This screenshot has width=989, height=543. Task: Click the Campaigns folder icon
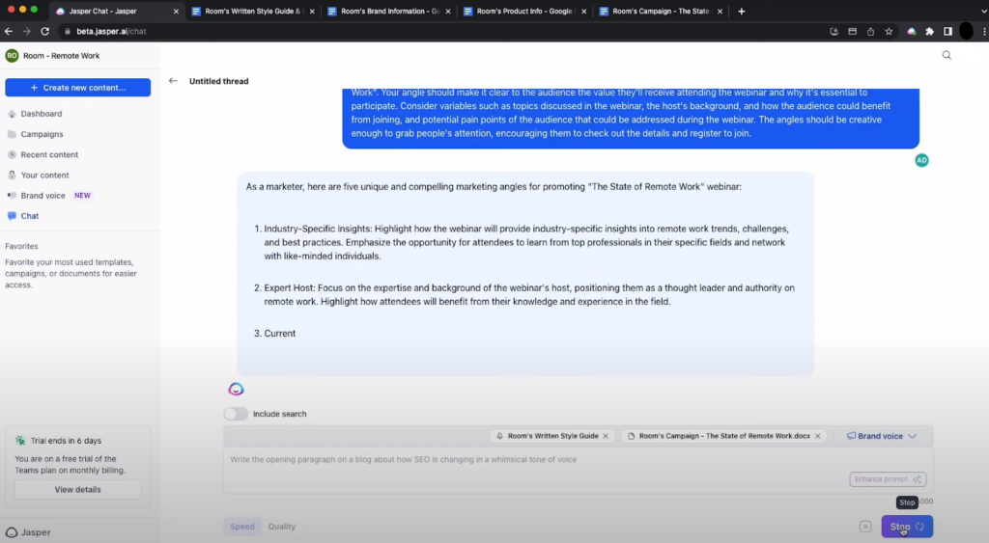(12, 134)
